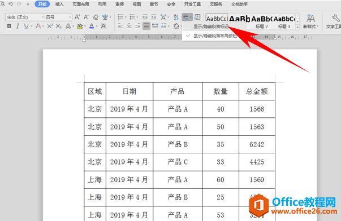
Task: Click the 新样式 new style icon
Action: click(311, 21)
